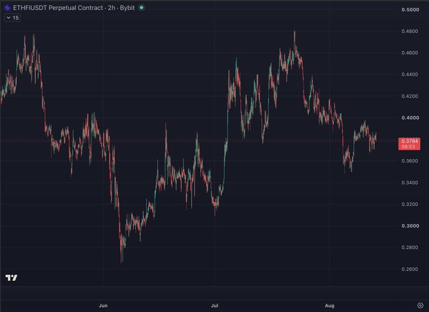This screenshot has width=429, height=312.
Task: Click the Jul label on time axis
Action: click(x=214, y=306)
